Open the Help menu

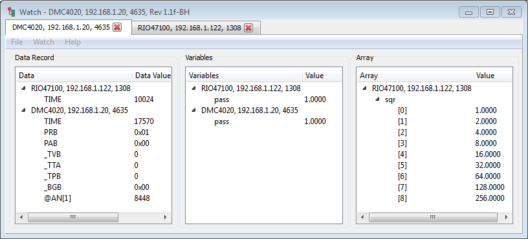tap(72, 42)
